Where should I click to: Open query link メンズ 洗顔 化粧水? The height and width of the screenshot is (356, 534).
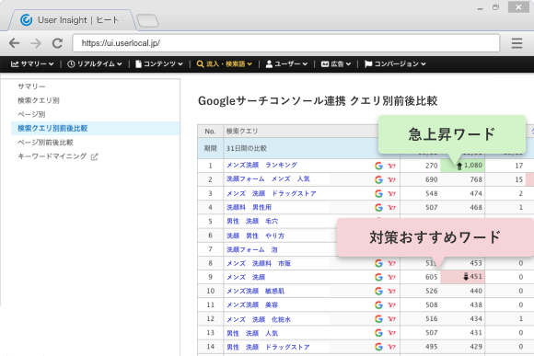(x=259, y=319)
